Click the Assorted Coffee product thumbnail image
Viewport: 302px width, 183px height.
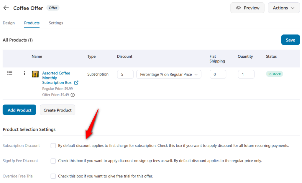pyautogui.click(x=35, y=74)
